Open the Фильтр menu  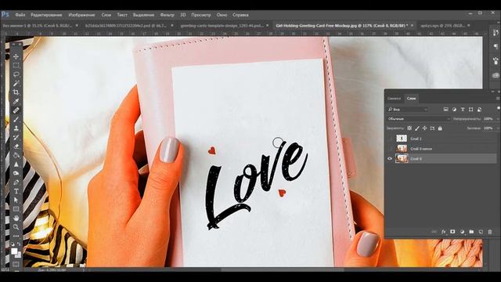[x=167, y=15]
